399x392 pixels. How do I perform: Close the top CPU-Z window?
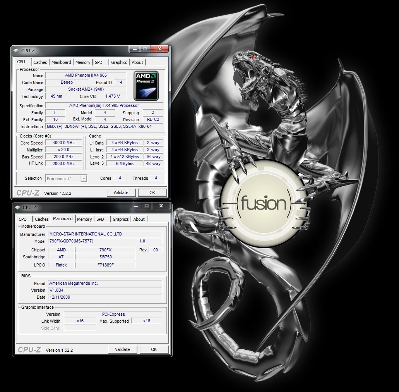point(159,49)
